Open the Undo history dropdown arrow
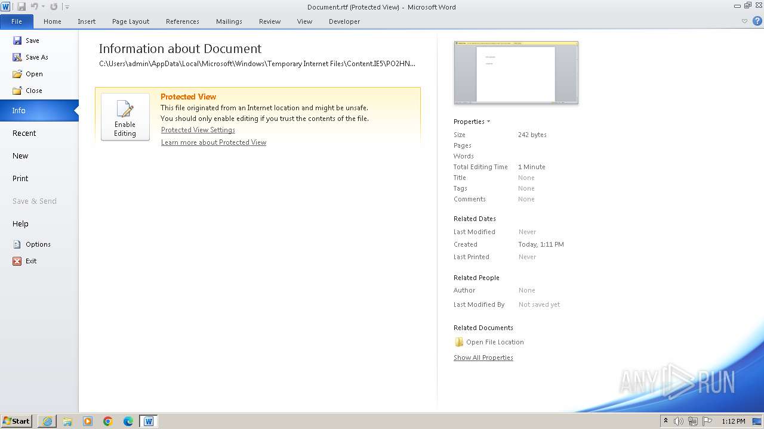764x429 pixels. [x=43, y=7]
